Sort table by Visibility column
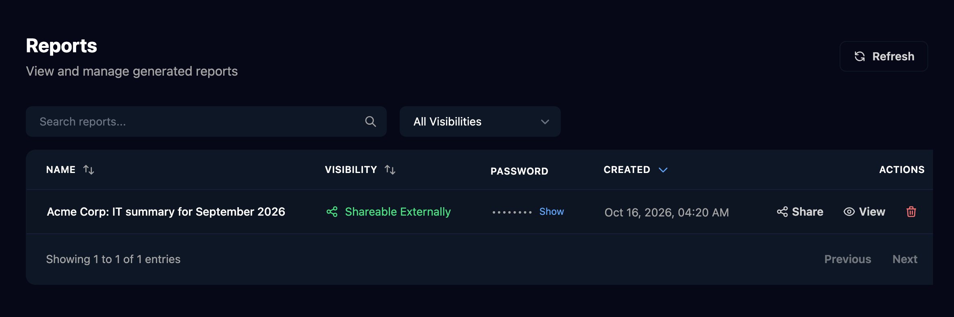 360,170
